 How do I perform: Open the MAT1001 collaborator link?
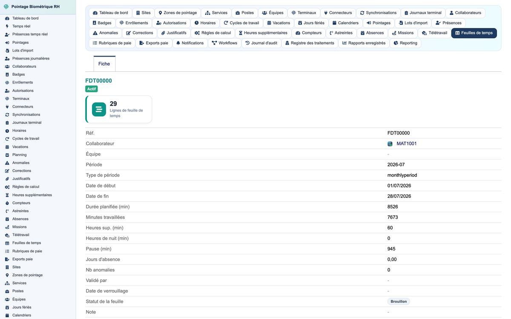(x=407, y=144)
